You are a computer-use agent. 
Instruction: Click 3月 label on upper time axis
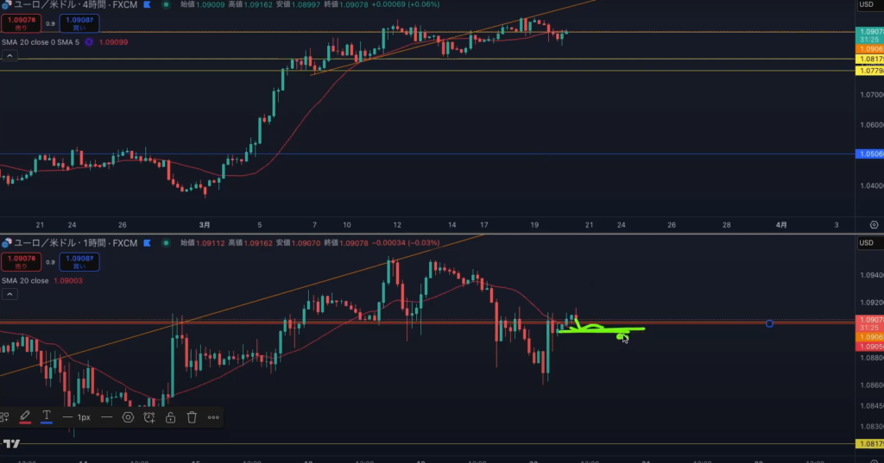pos(205,225)
